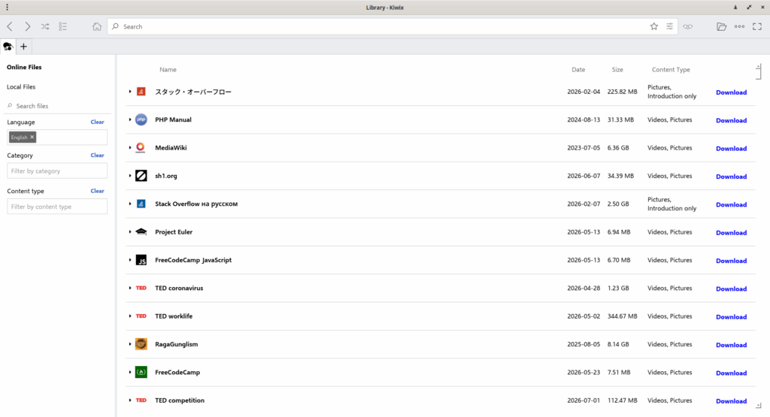
Task: Click the TED coronavirus logo
Action: click(141, 288)
